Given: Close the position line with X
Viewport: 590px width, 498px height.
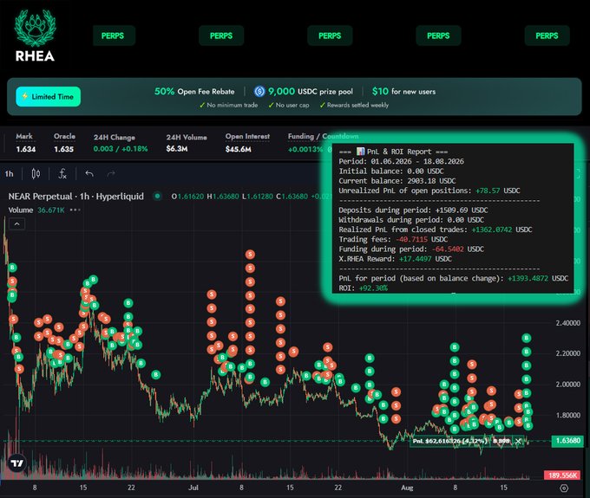Looking at the screenshot, I should (x=518, y=441).
